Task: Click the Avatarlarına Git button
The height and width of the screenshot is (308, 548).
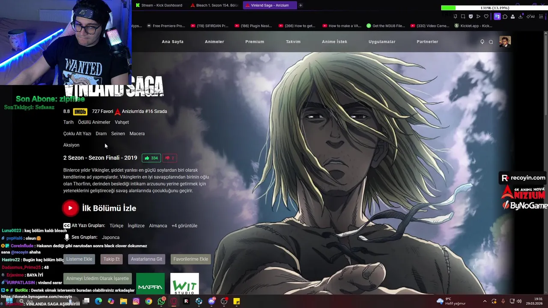Action: pos(146,259)
